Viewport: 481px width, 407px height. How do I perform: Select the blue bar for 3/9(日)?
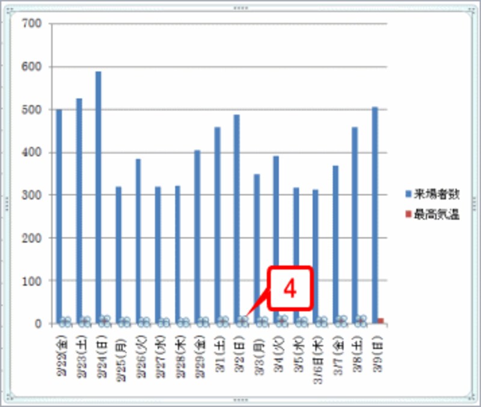pos(375,215)
